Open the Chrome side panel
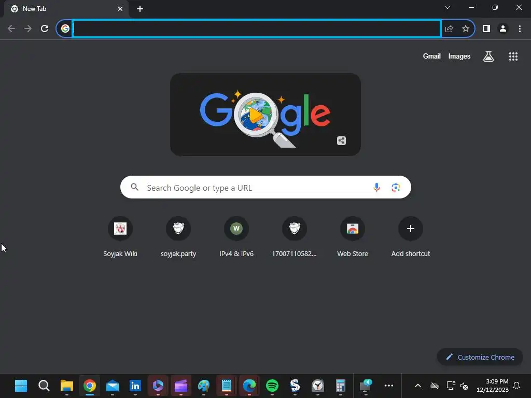531x398 pixels. coord(486,29)
